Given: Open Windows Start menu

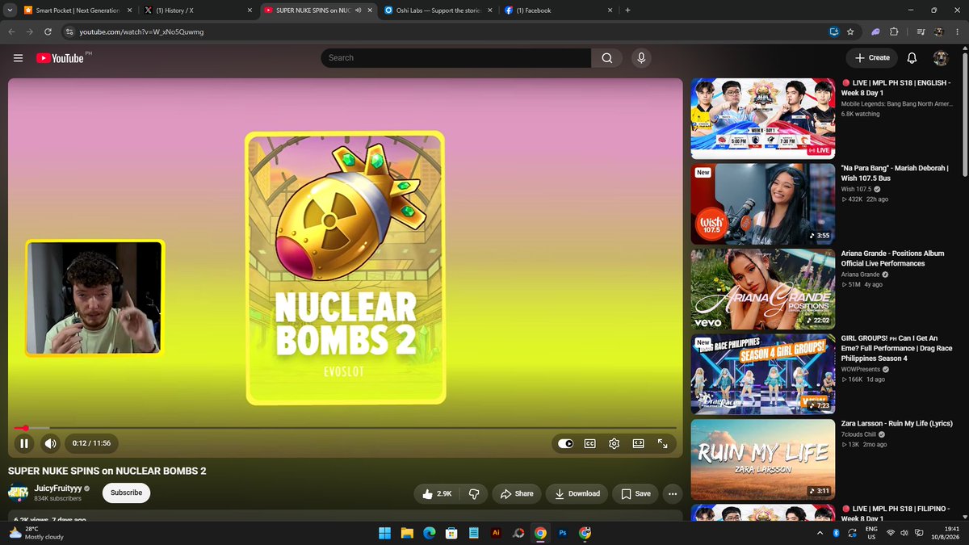Looking at the screenshot, I should tap(384, 533).
